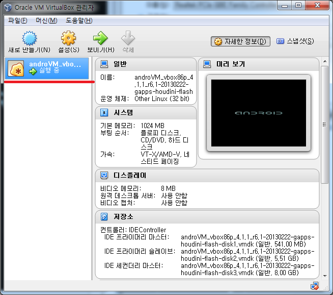Click the disk1.vmdk 541.00 MB entry

tap(247, 240)
